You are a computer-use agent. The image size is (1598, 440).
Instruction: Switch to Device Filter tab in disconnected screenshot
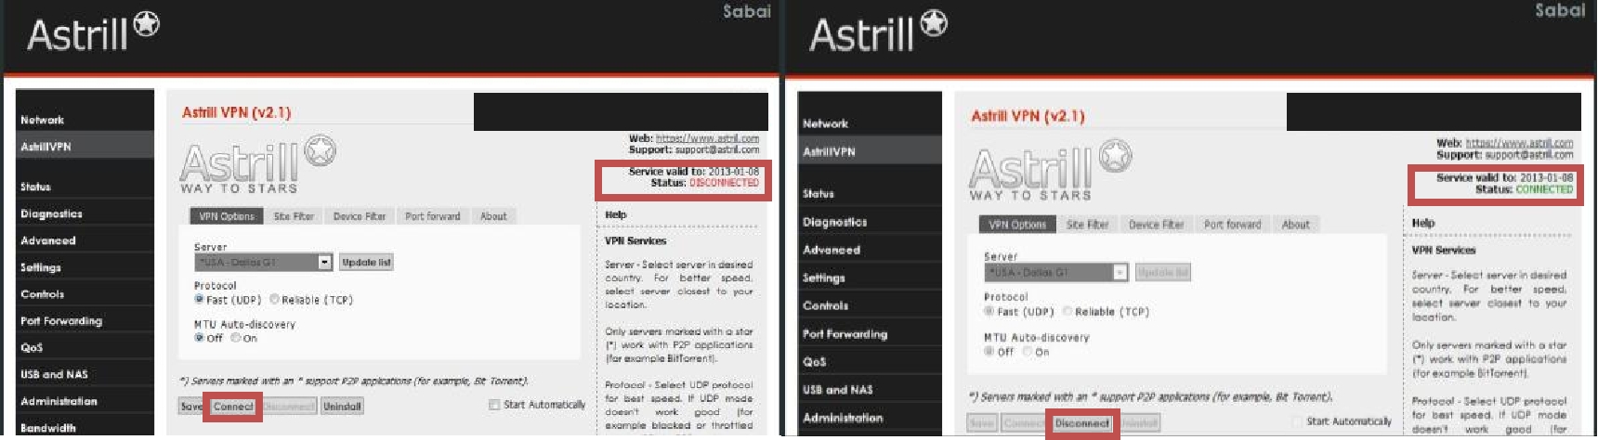pos(360,216)
